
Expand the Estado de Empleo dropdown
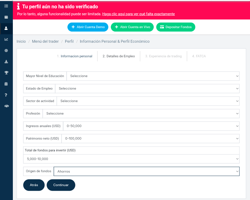pos(147,89)
